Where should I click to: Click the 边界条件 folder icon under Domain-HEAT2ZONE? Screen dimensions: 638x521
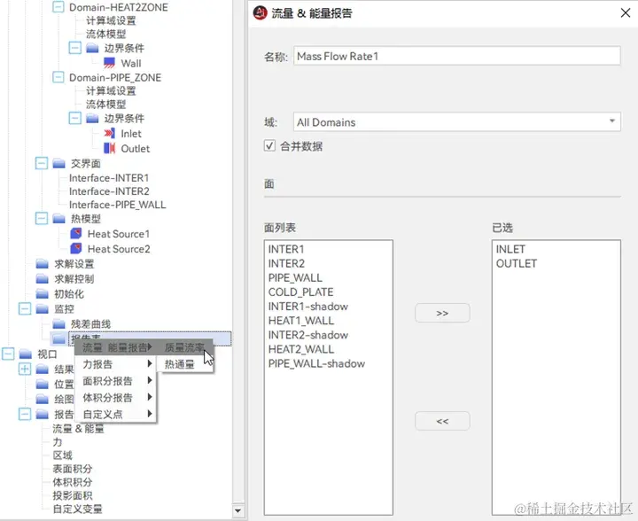pyautogui.click(x=92, y=48)
